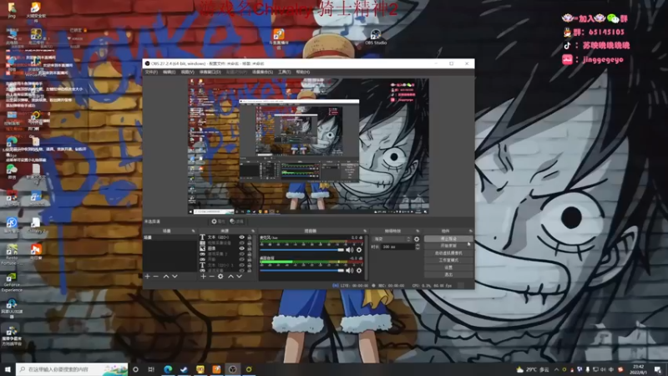Image resolution: width=668 pixels, height=376 pixels.
Task: Enable 工作室模式 button
Action: pos(448,260)
